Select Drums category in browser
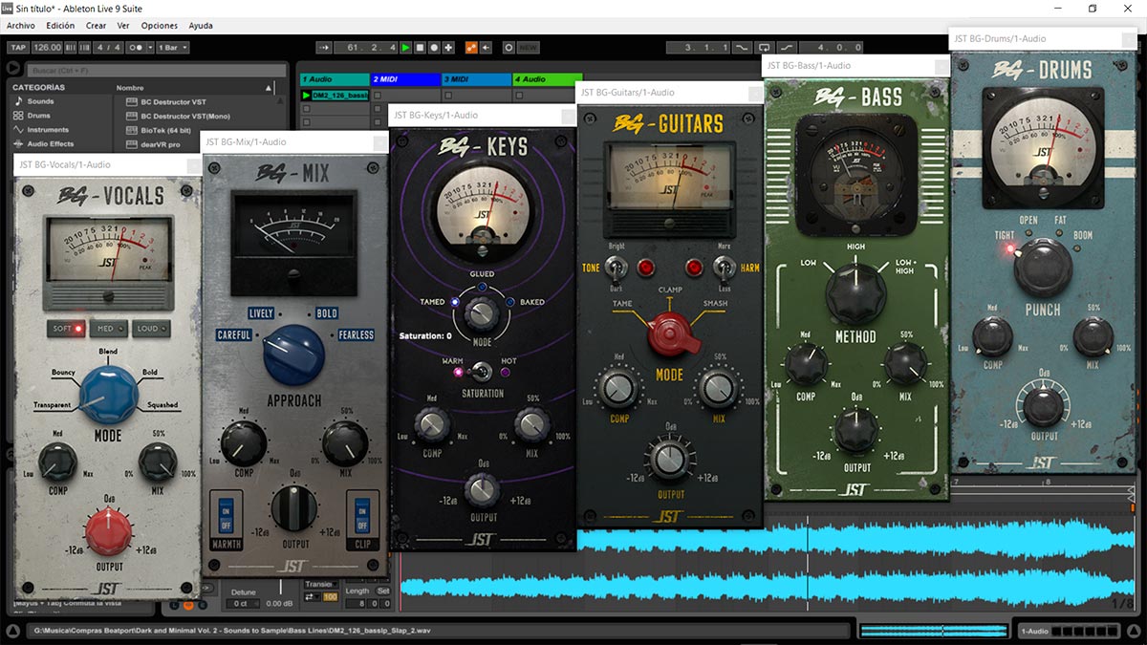Viewport: 1147px width, 645px height. click(39, 116)
